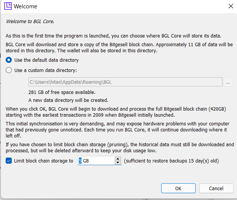Click the 'Welcome' window title text
The width and height of the screenshot is (237, 200).
pos(25,6)
